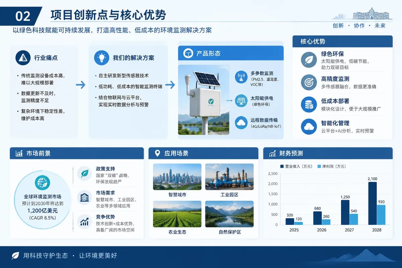The width and height of the screenshot is (402, 268).
Task: Click the 智能化管理 cloud icon
Action: point(309,127)
